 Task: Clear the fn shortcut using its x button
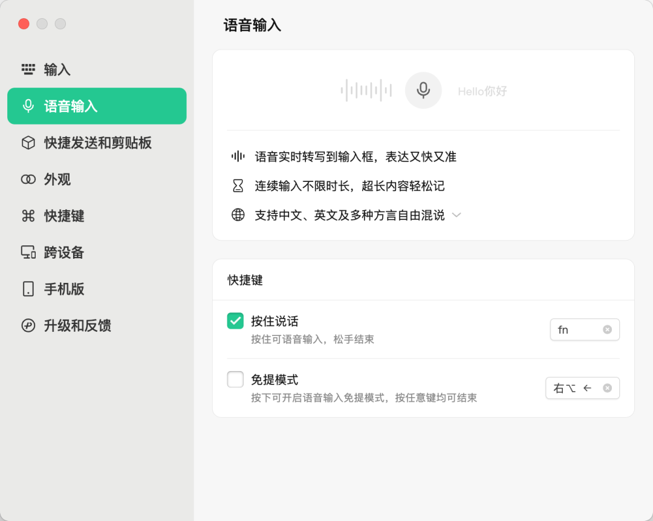click(607, 329)
